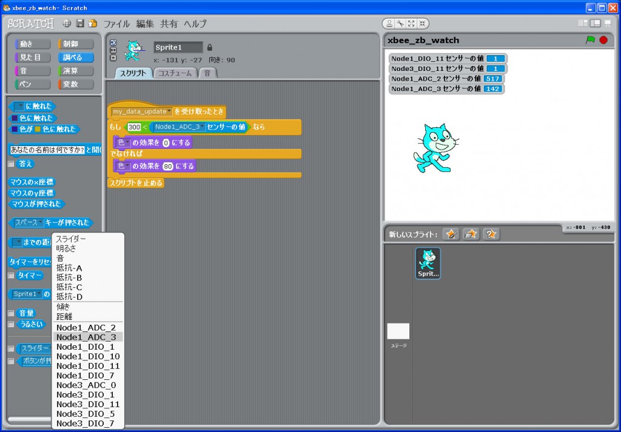Toggle the スライダー sensor value checkbox
The height and width of the screenshot is (432, 621).
(x=11, y=348)
